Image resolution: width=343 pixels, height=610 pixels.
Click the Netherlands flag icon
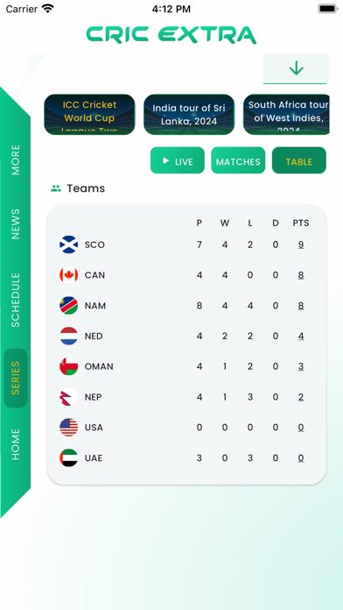click(69, 337)
